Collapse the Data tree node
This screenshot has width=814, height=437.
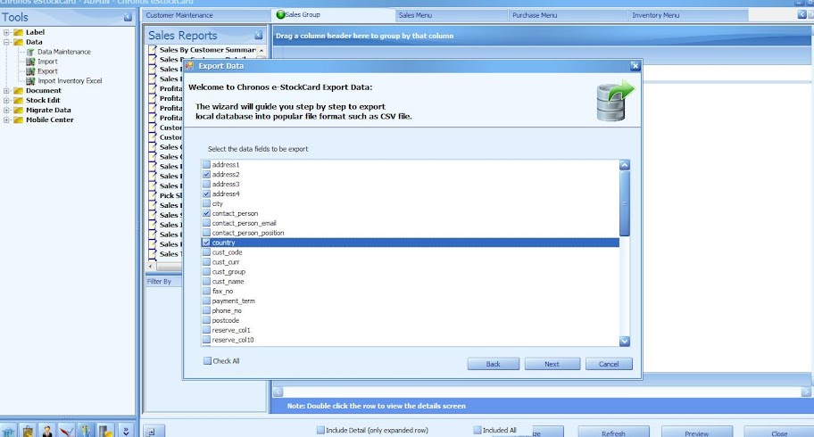point(6,42)
